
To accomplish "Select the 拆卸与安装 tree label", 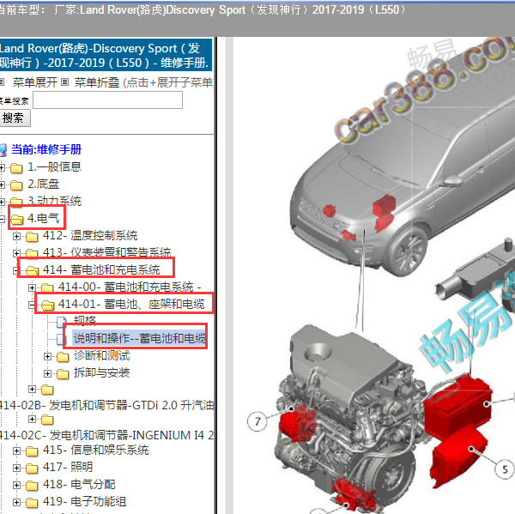I will click(101, 372).
